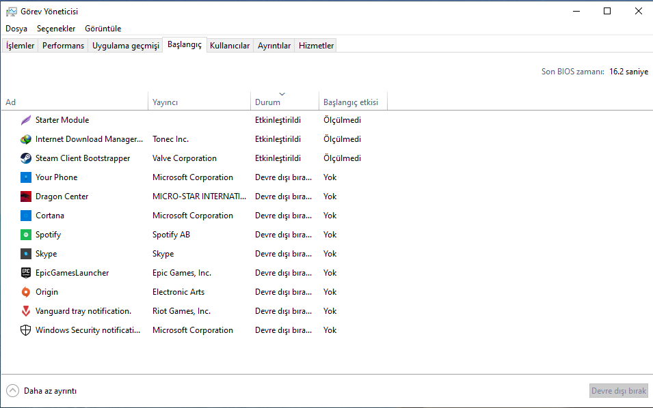Open the Seçenekler menu
Screen dimensions: 653x408
click(x=56, y=29)
